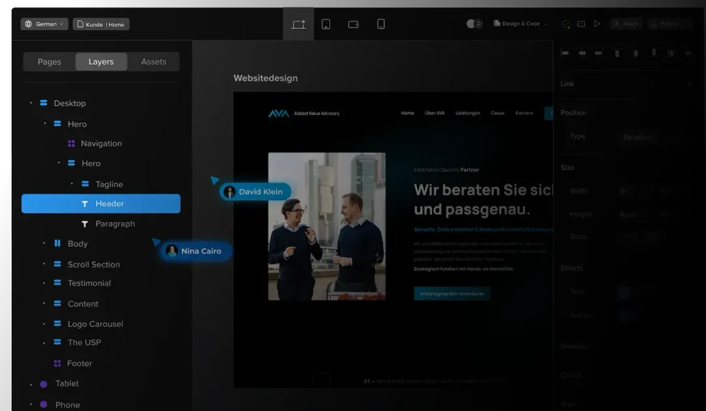Image resolution: width=706 pixels, height=411 pixels.
Task: Click the align right icon
Action: (x=598, y=53)
